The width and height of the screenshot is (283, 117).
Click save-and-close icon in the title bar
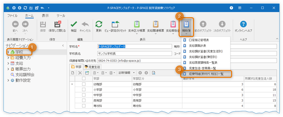[37, 8]
